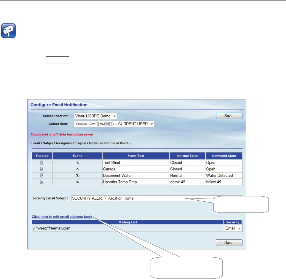Screen dimensions: 286x279
Task: Edit the Basement Water event text field
Action: click(x=136, y=175)
